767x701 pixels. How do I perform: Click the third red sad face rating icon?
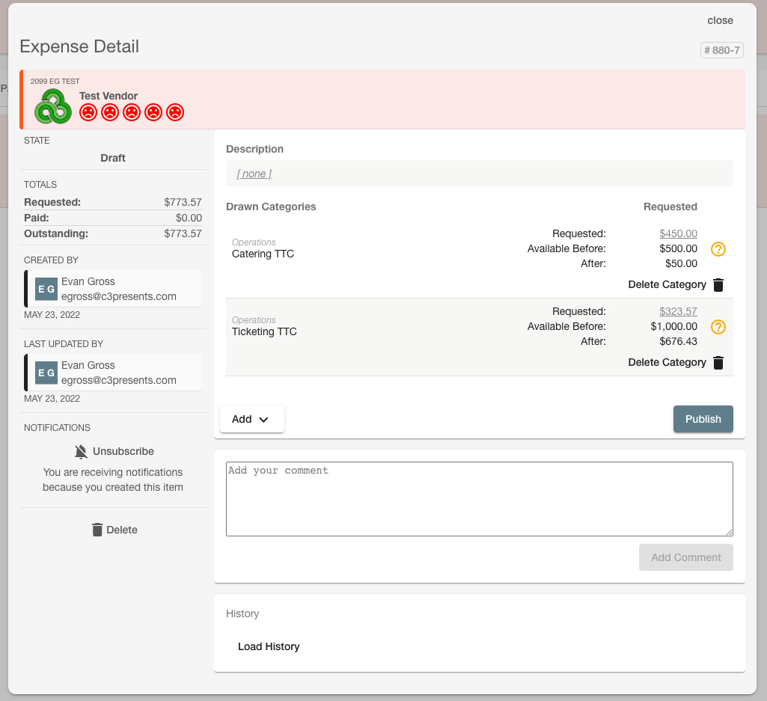coord(132,112)
